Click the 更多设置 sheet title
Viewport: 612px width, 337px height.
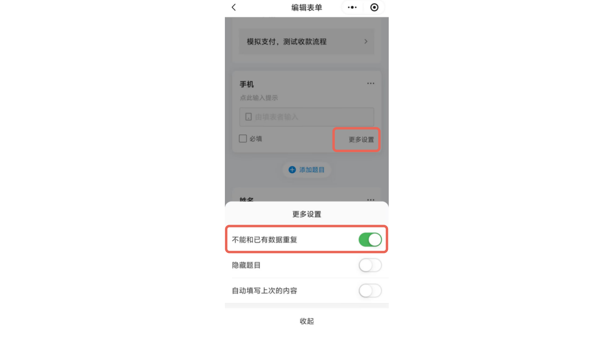307,214
